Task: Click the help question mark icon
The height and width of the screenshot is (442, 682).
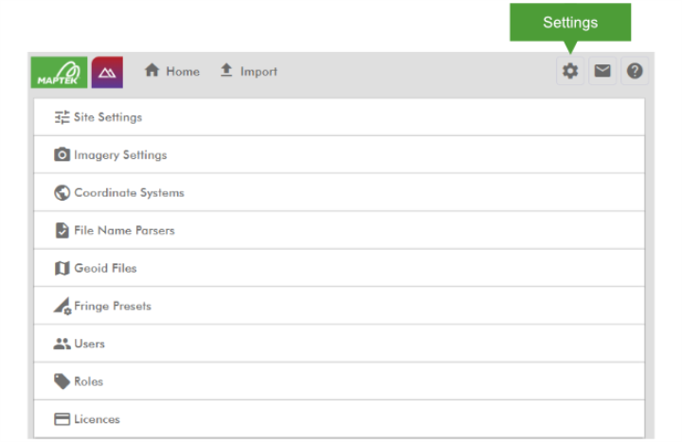Action: click(x=635, y=72)
